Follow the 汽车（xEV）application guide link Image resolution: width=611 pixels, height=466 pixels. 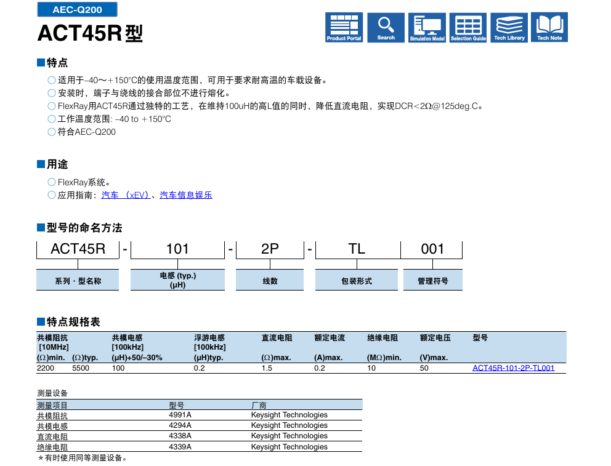tap(126, 195)
